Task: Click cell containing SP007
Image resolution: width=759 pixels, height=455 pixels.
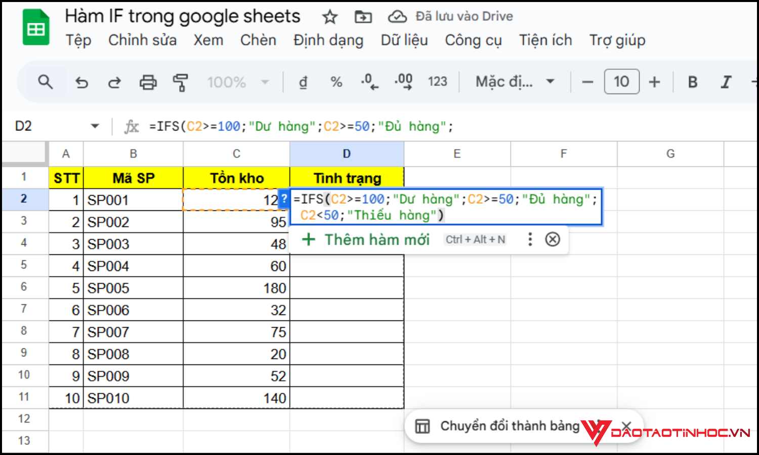Action: point(133,332)
